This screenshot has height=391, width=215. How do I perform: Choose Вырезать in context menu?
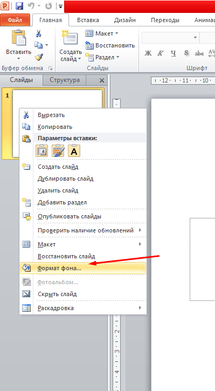(83, 115)
